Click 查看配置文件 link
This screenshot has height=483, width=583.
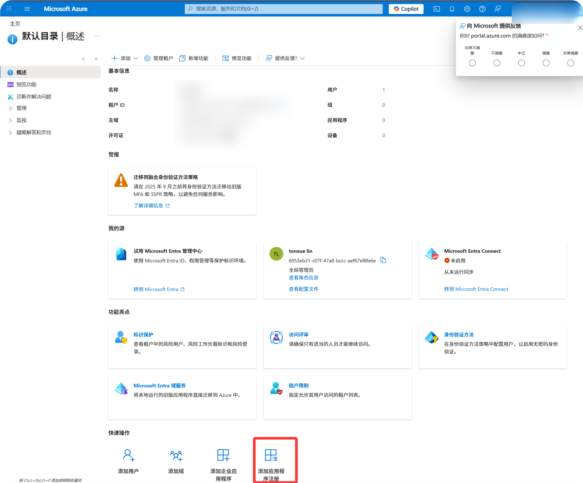click(x=304, y=289)
